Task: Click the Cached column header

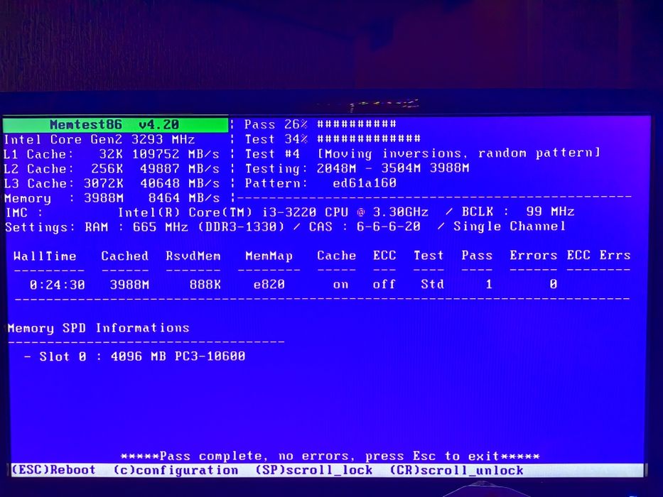Action: coord(125,256)
